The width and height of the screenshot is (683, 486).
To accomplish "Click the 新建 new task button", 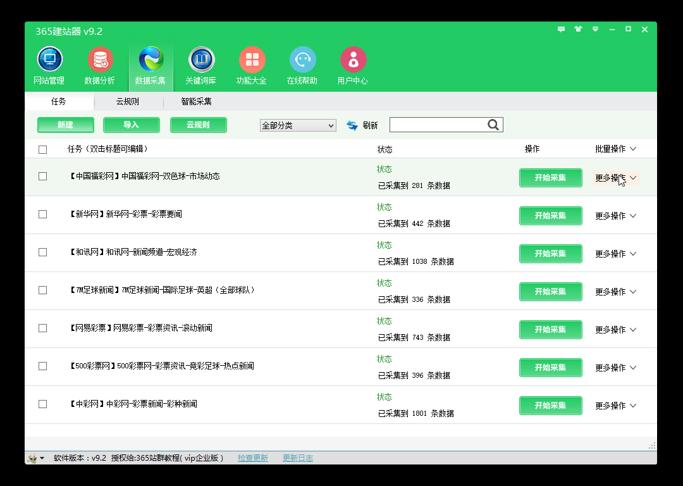I will pyautogui.click(x=66, y=125).
